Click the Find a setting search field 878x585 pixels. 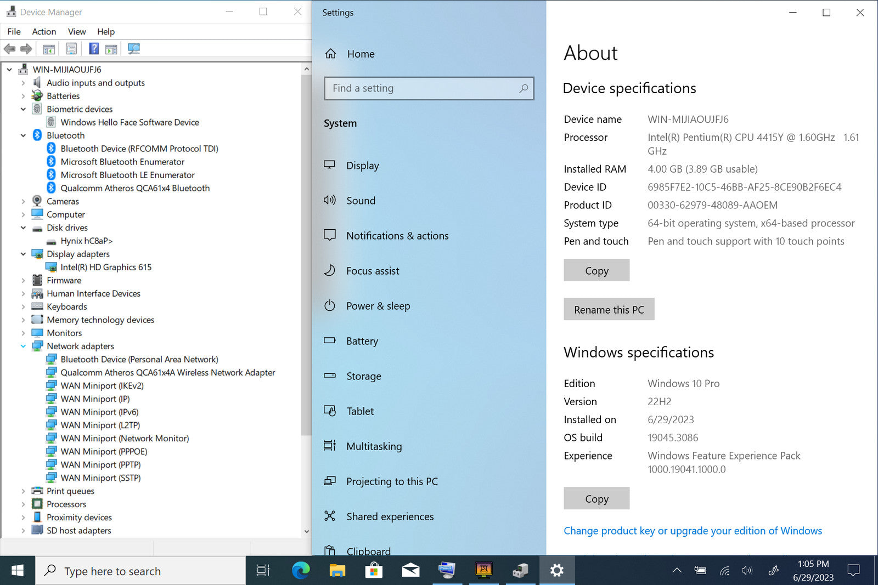(x=429, y=88)
